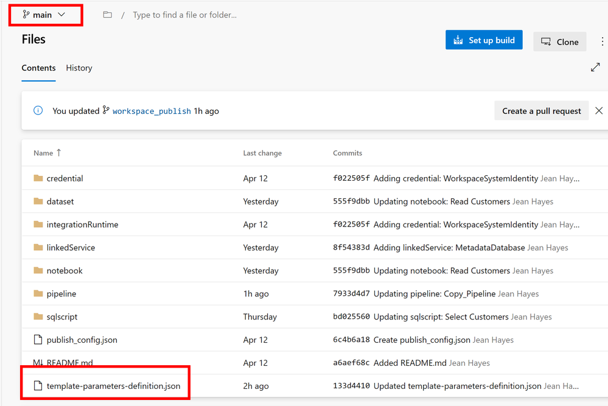This screenshot has height=406, width=608.
Task: Open the more options vertical ellipsis menu
Action: click(x=602, y=41)
